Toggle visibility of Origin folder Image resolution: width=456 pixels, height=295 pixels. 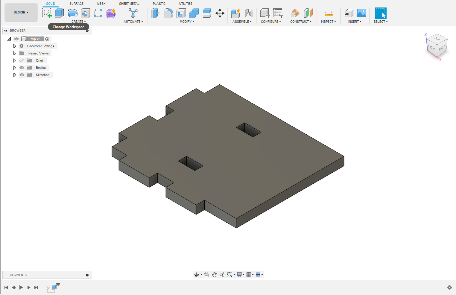[x=22, y=60]
